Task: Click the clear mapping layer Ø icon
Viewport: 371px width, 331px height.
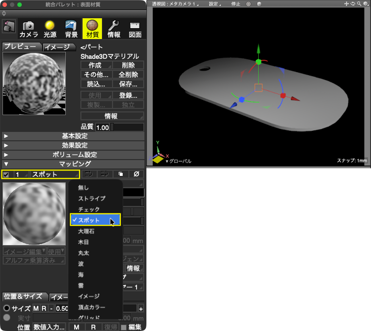Action: tap(137, 174)
